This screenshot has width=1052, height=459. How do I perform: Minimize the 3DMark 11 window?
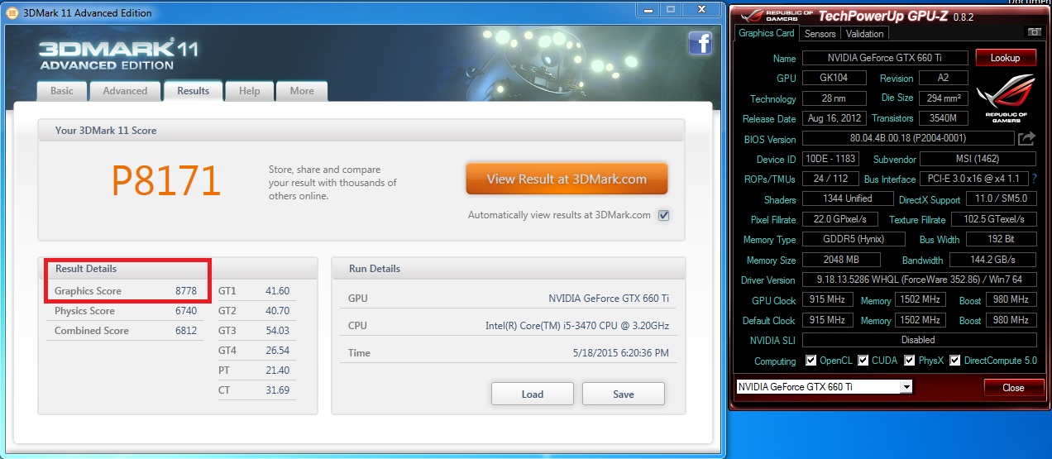648,10
